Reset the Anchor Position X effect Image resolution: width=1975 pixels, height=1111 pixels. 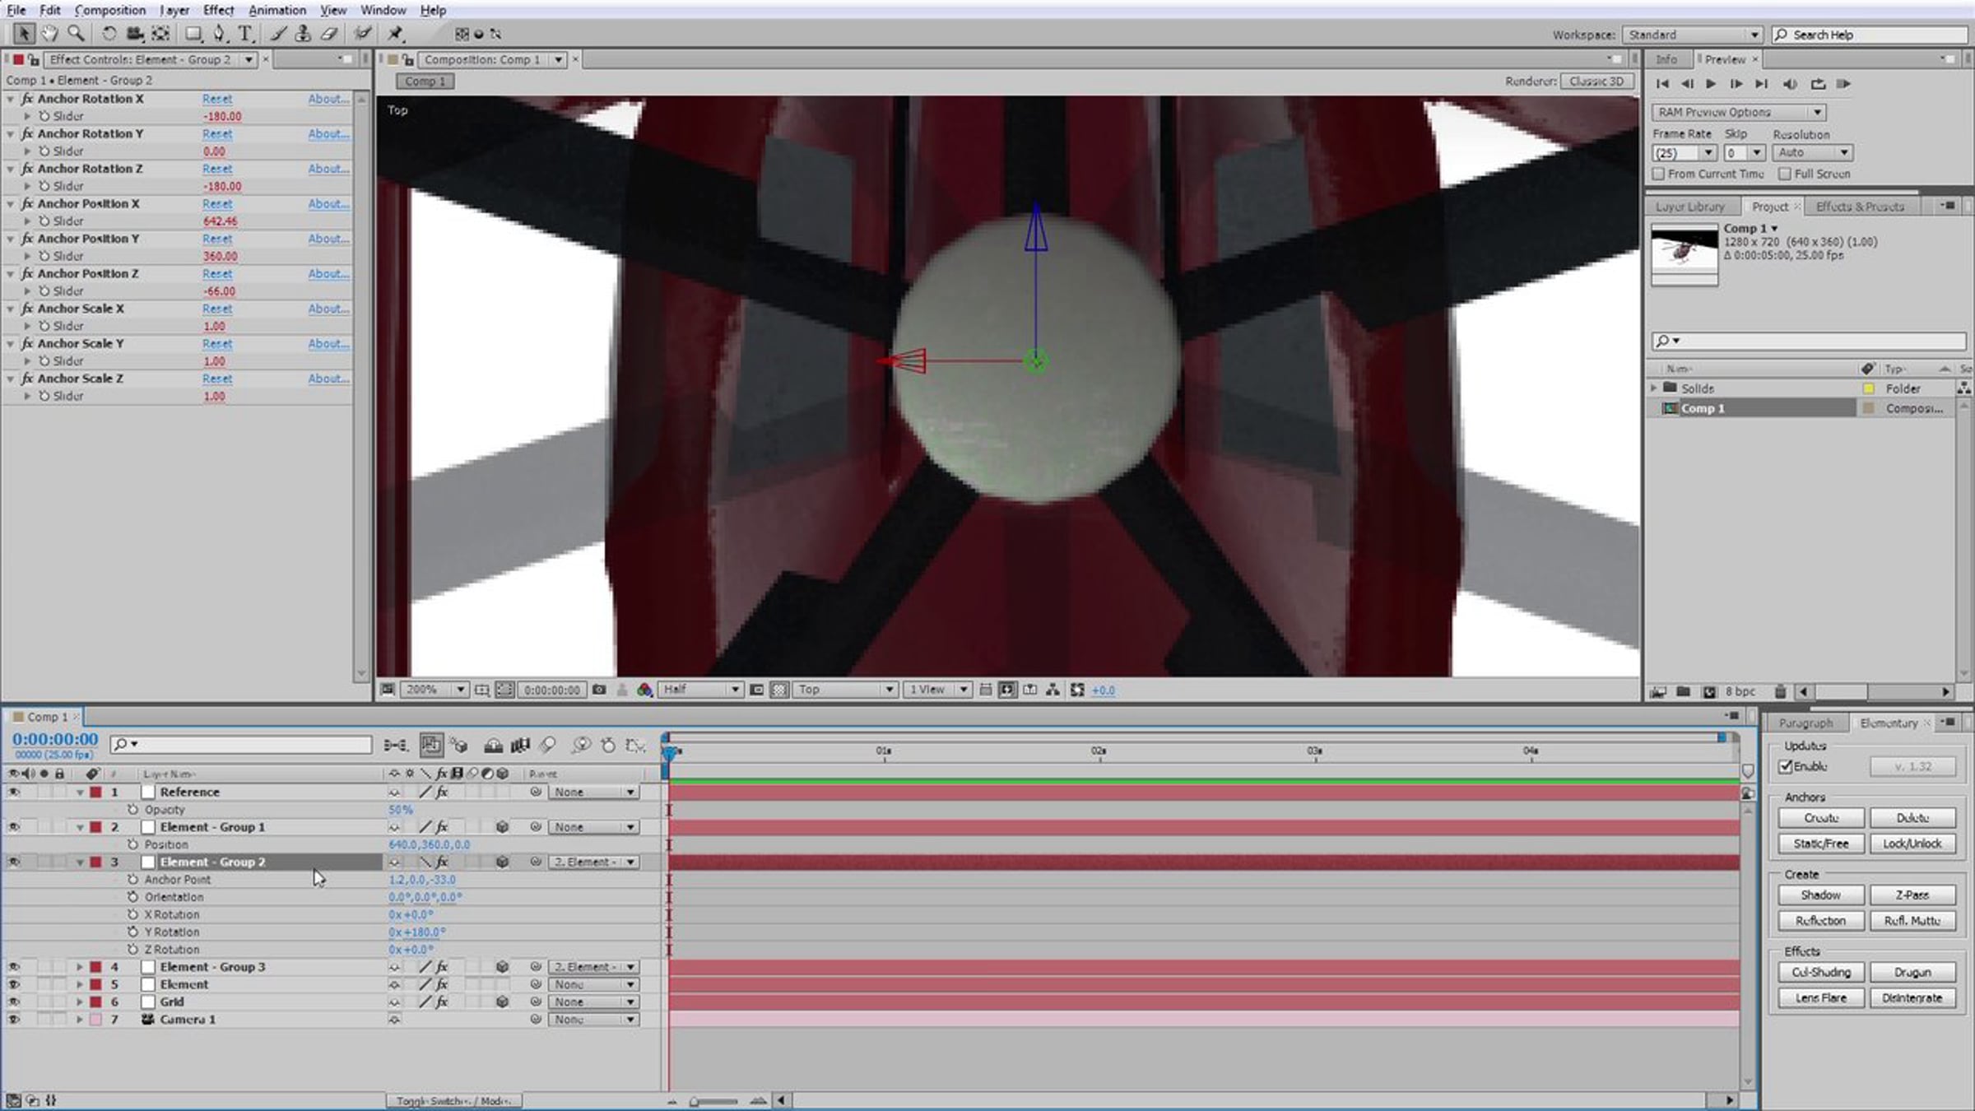(x=217, y=203)
